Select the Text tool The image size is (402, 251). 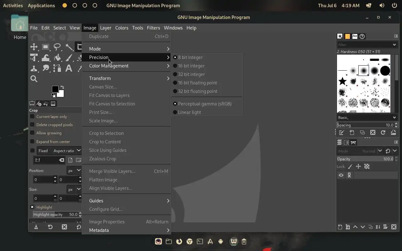click(x=69, y=68)
